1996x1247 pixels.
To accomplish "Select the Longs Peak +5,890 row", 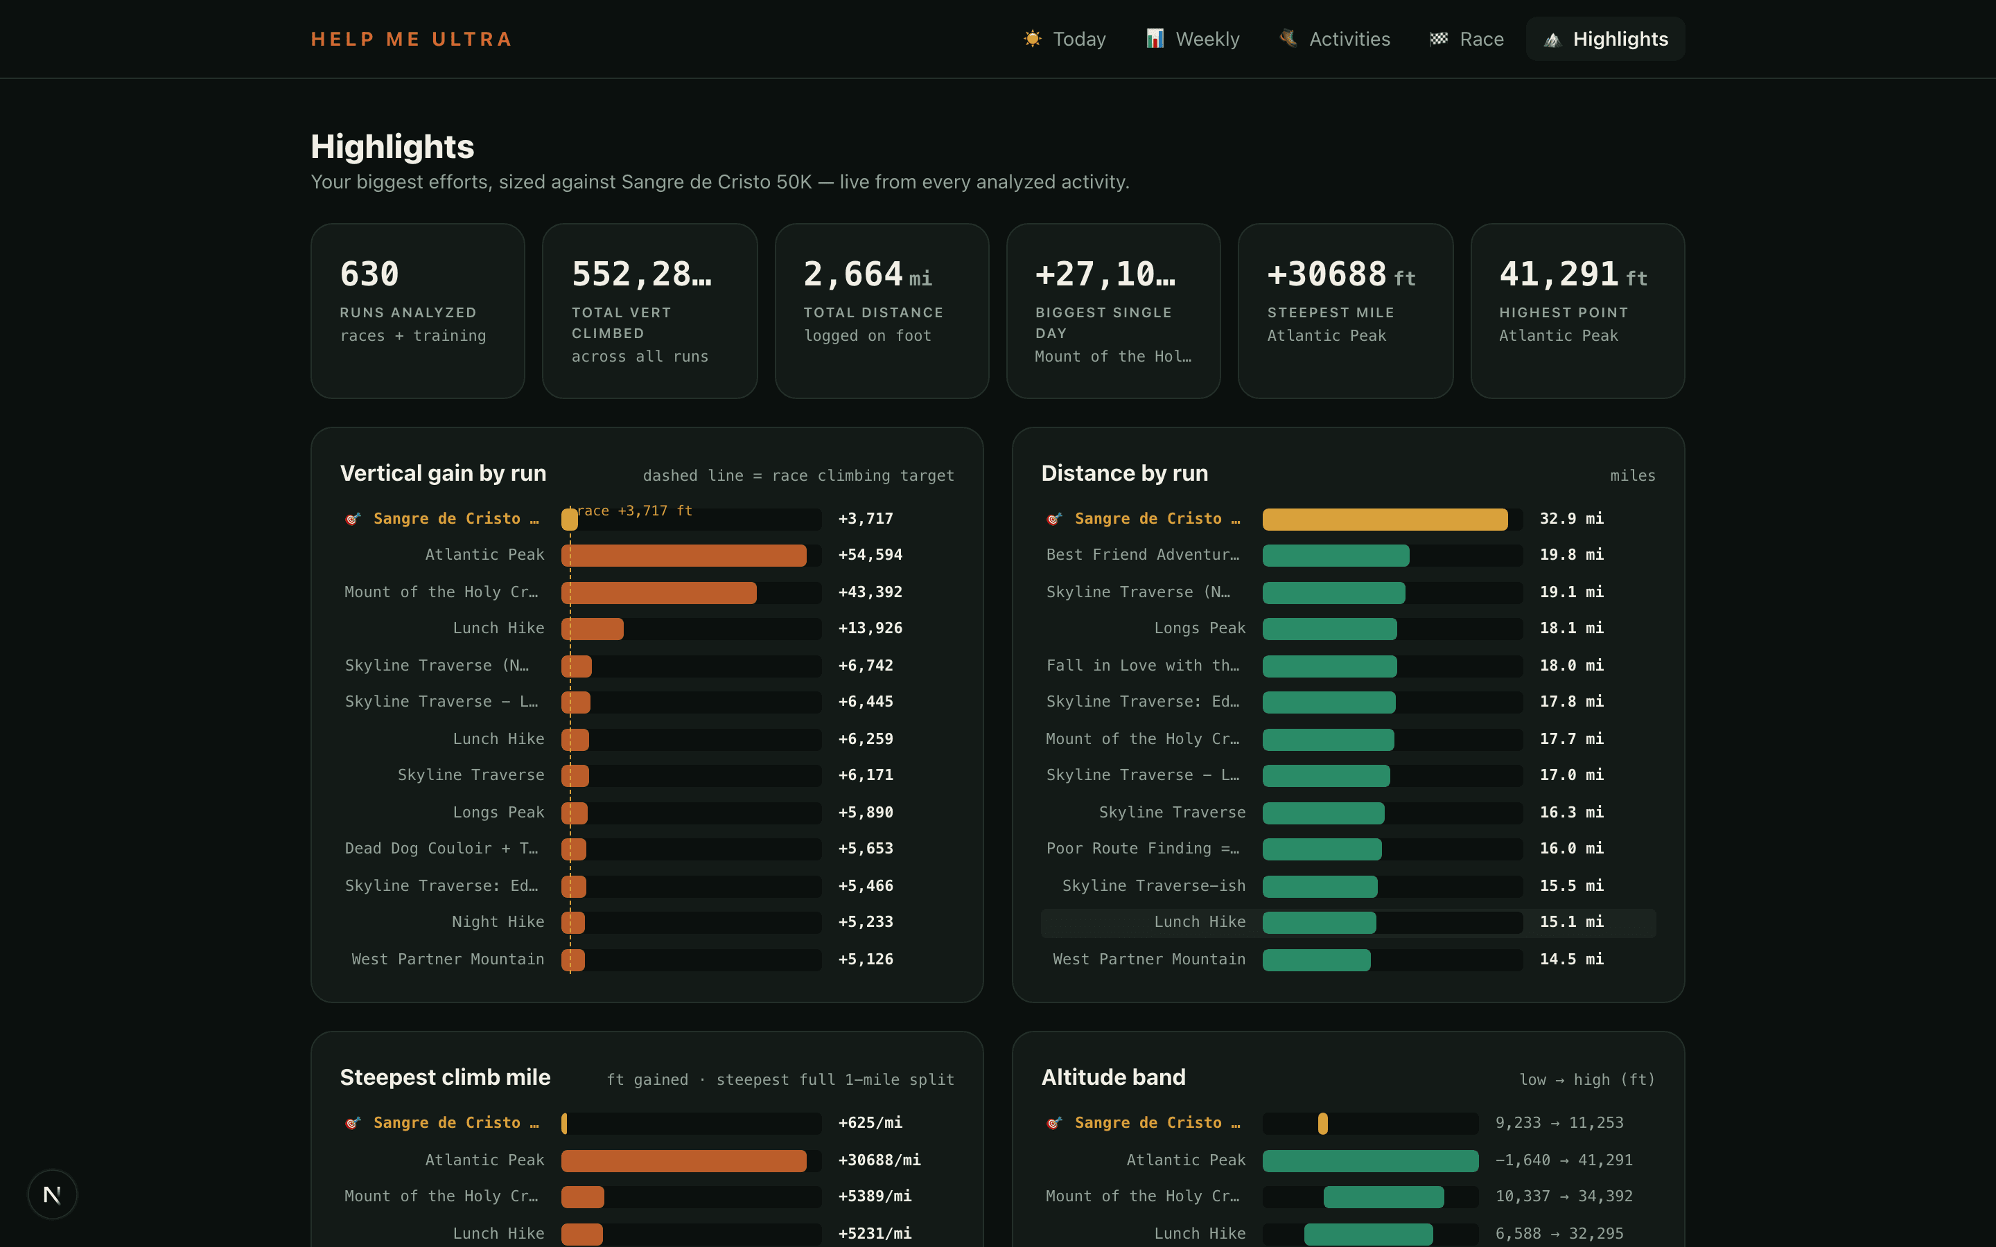I will pos(647,813).
